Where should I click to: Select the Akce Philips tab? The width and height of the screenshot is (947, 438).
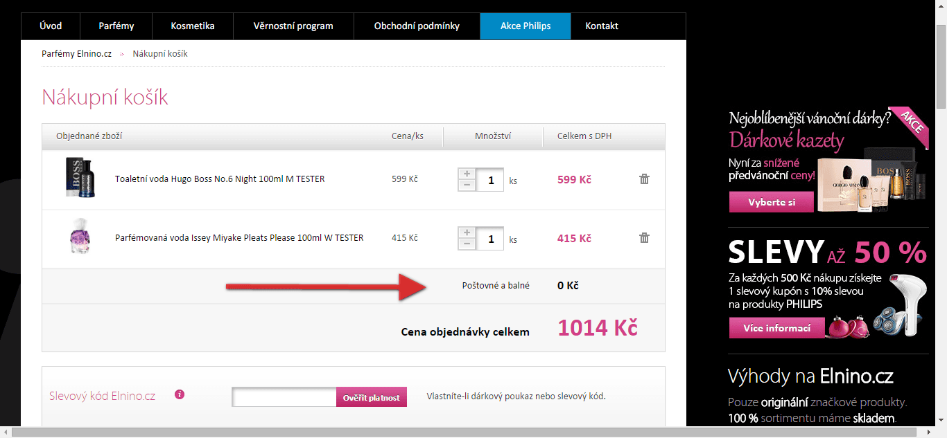tap(525, 26)
